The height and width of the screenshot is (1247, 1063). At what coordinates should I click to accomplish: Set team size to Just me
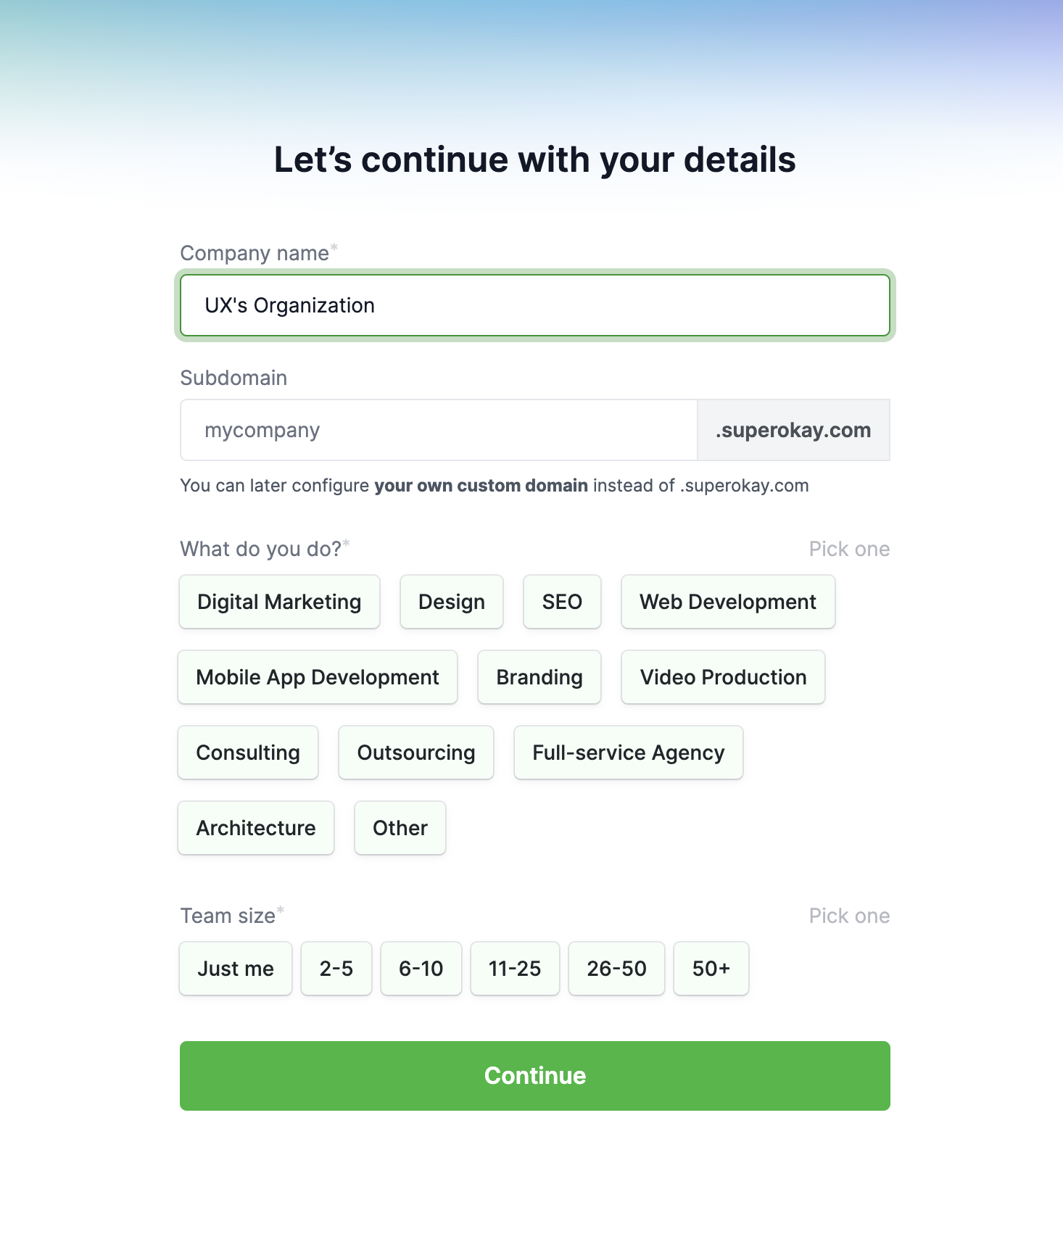pos(236,969)
